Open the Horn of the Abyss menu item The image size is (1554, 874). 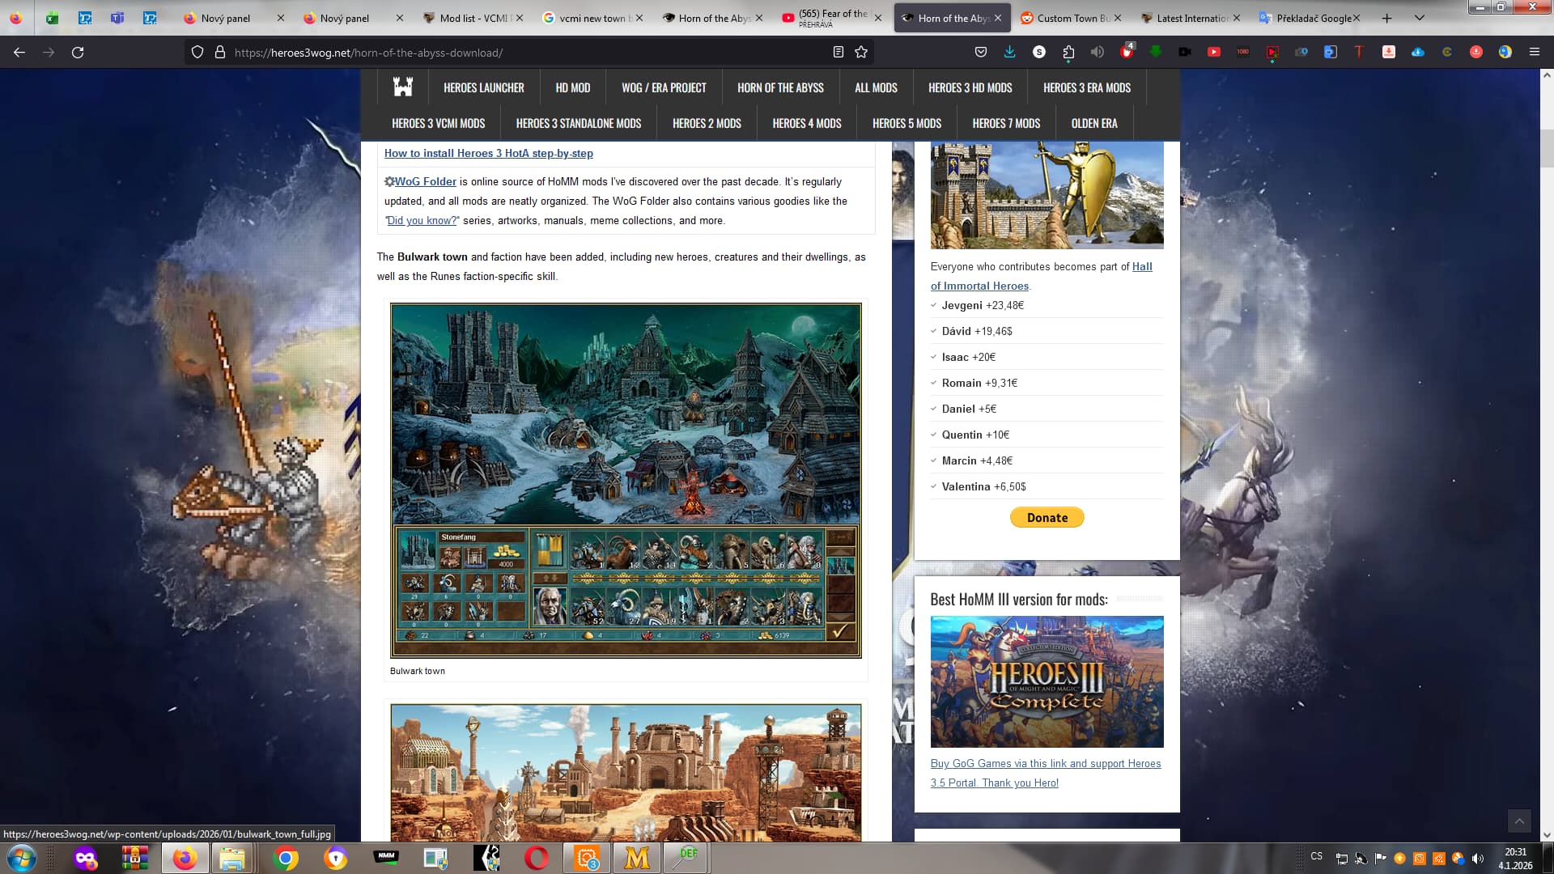pos(779,87)
